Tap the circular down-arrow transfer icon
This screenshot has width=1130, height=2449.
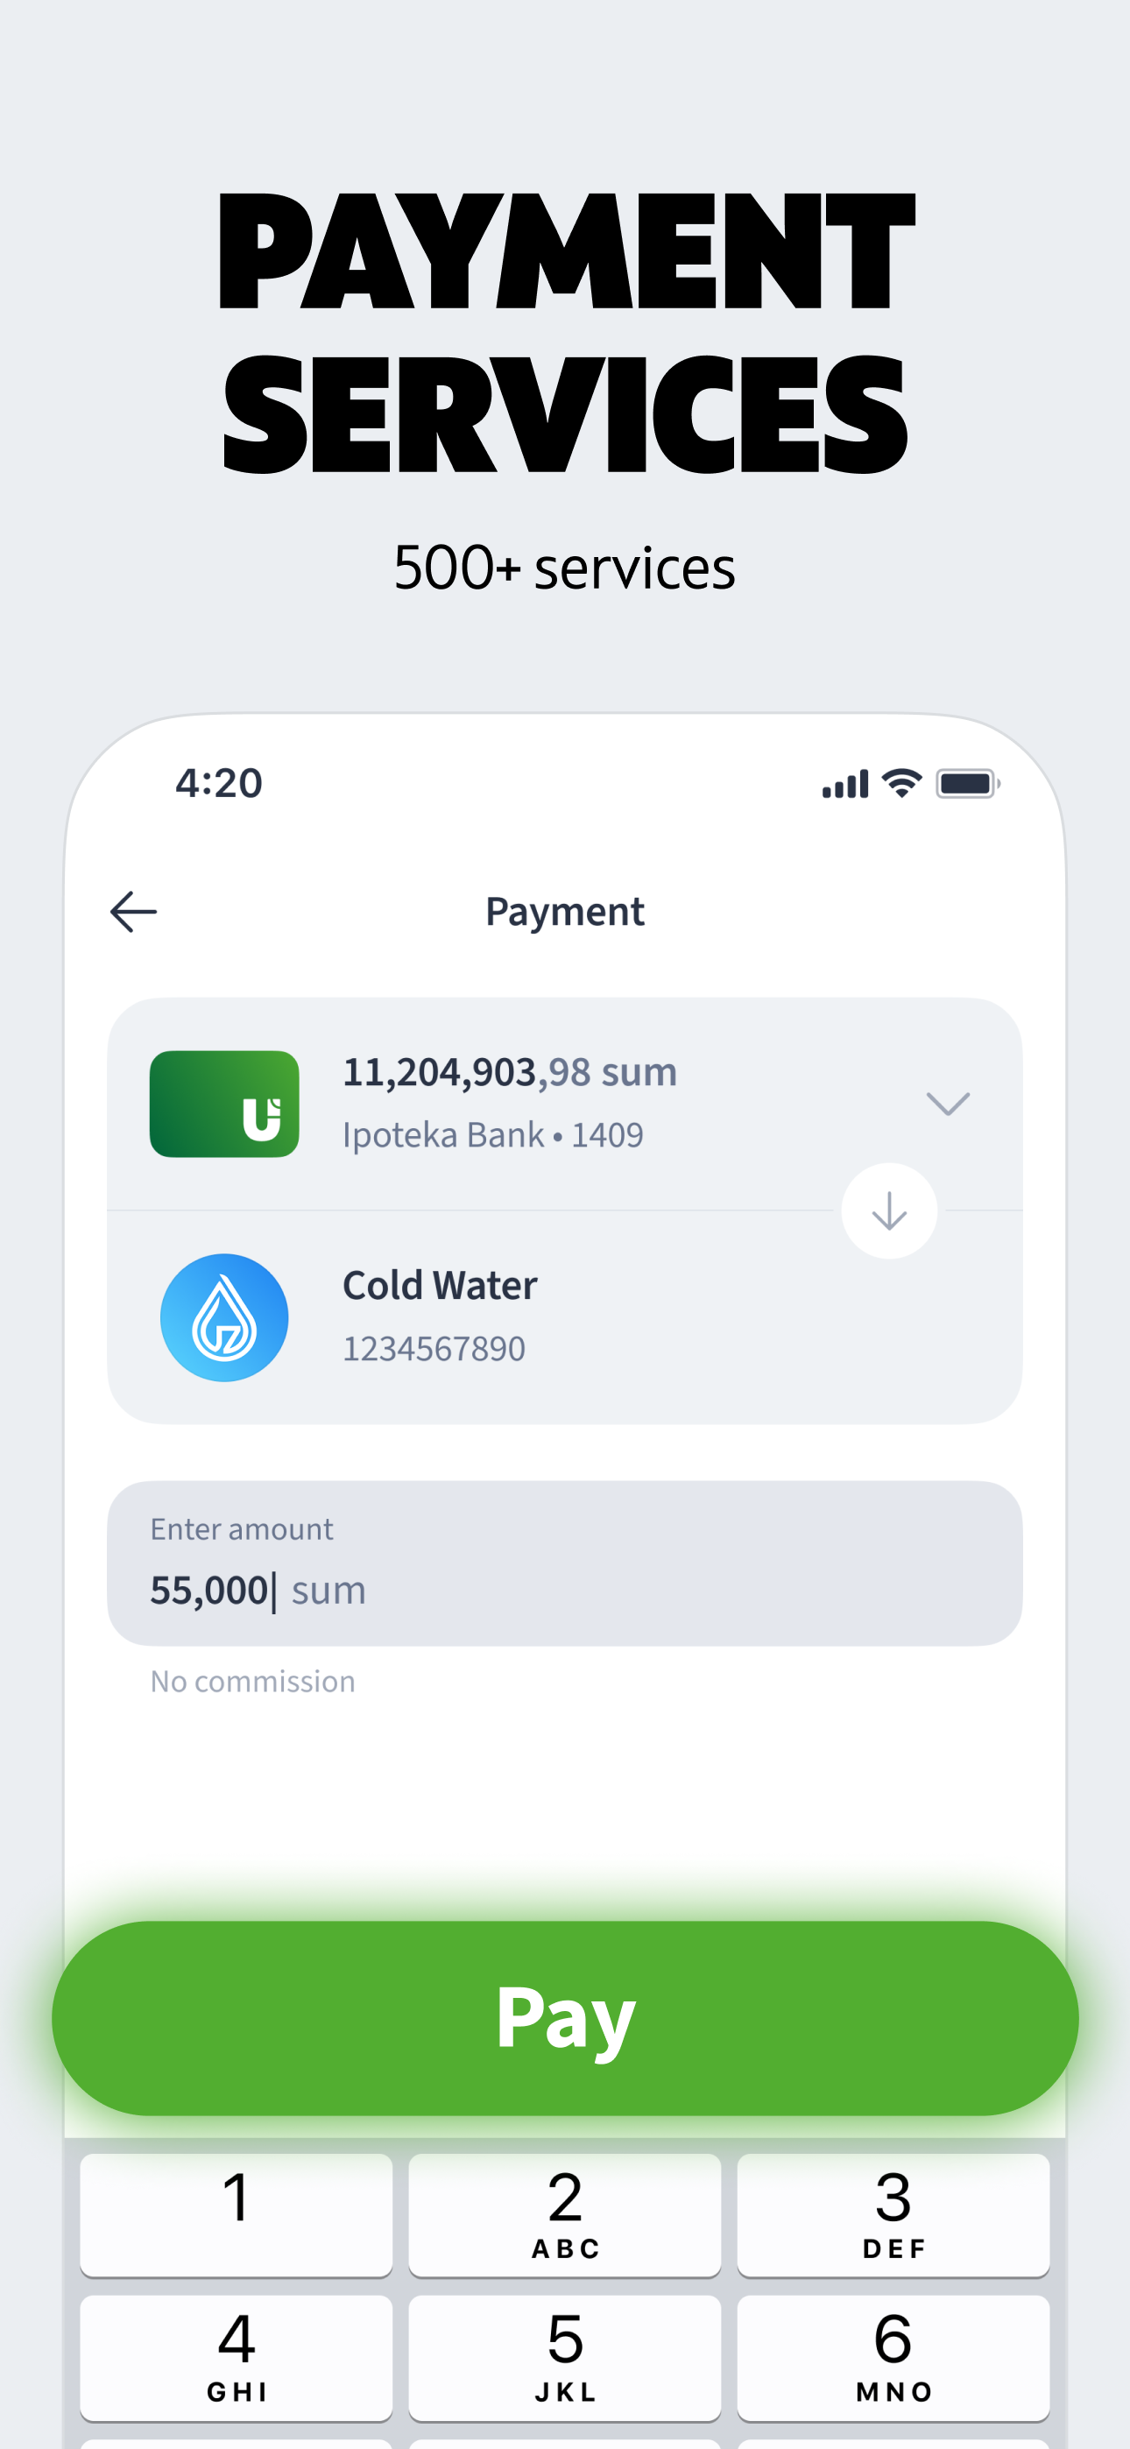click(x=889, y=1211)
